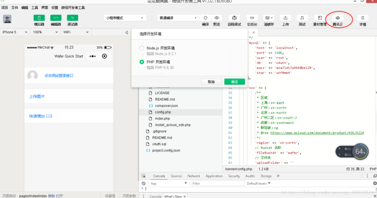Switch to the Network devtools tab

194,176
